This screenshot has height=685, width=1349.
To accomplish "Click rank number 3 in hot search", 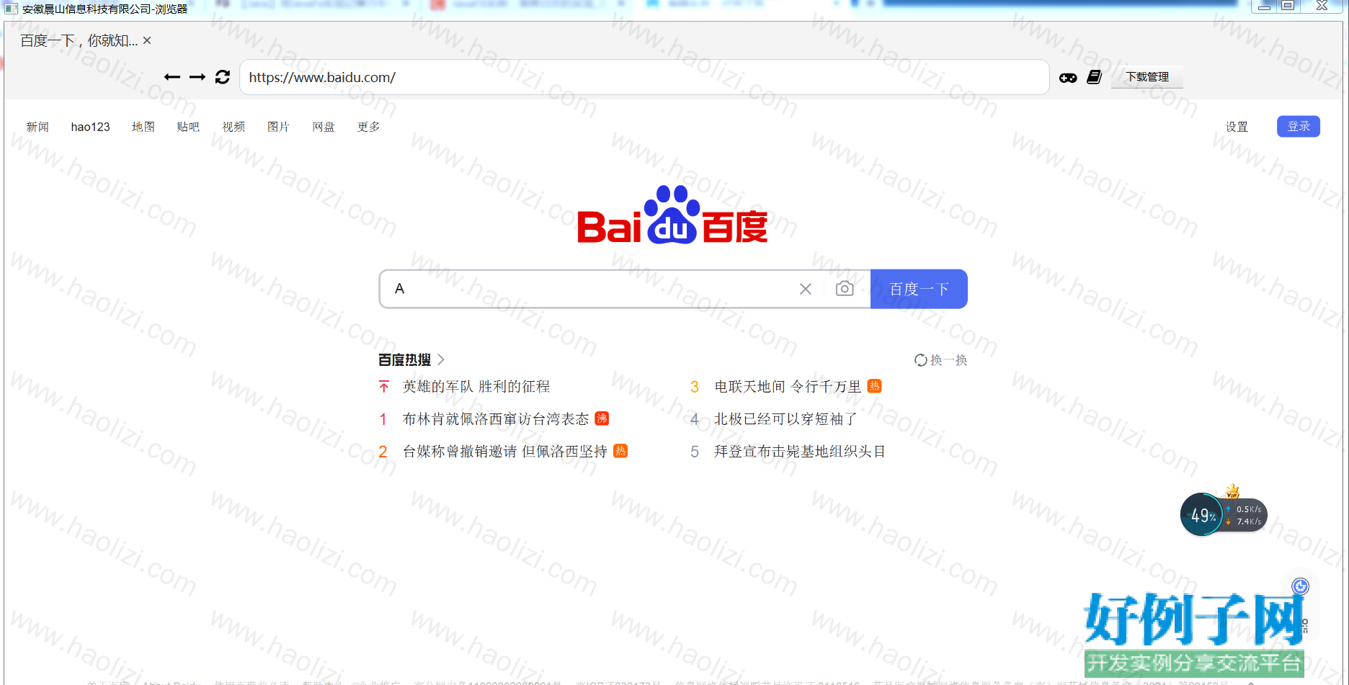I will click(x=695, y=387).
